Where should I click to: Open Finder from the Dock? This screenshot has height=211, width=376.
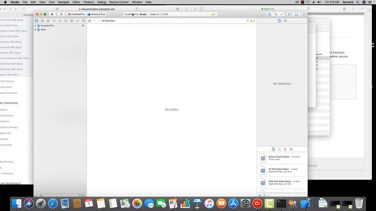tap(16, 203)
